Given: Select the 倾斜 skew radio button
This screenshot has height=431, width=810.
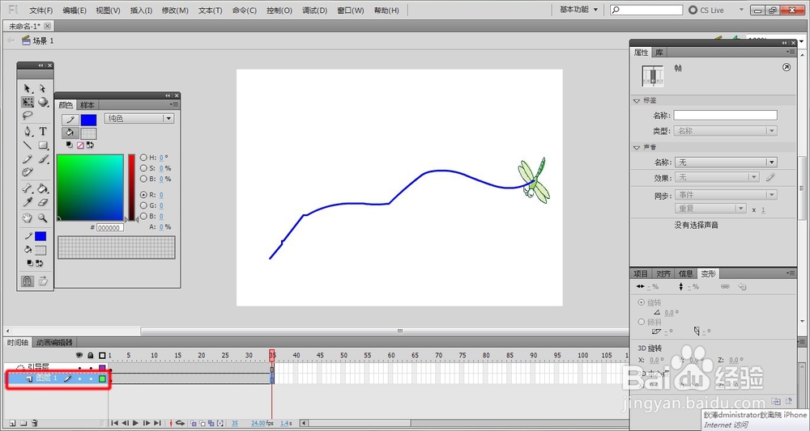Looking at the screenshot, I should [x=642, y=322].
